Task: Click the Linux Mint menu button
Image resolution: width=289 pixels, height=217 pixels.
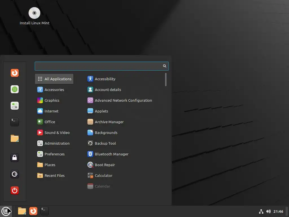Action: [x=6, y=211]
